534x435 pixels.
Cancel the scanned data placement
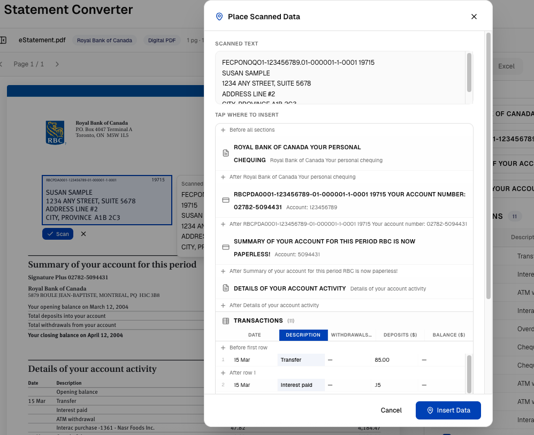391,410
